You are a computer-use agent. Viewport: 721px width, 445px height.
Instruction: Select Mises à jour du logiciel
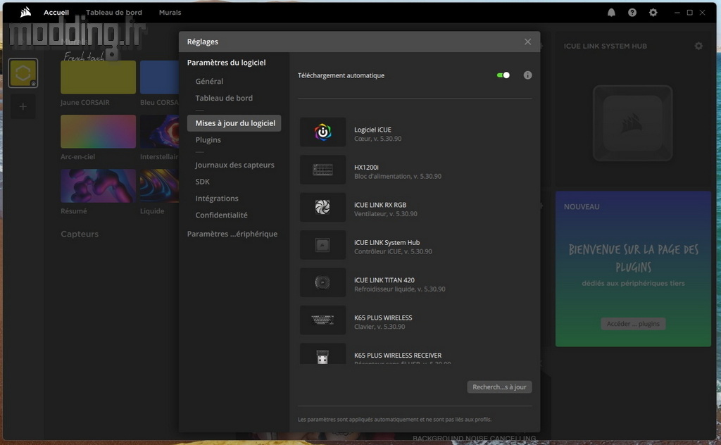pyautogui.click(x=234, y=123)
